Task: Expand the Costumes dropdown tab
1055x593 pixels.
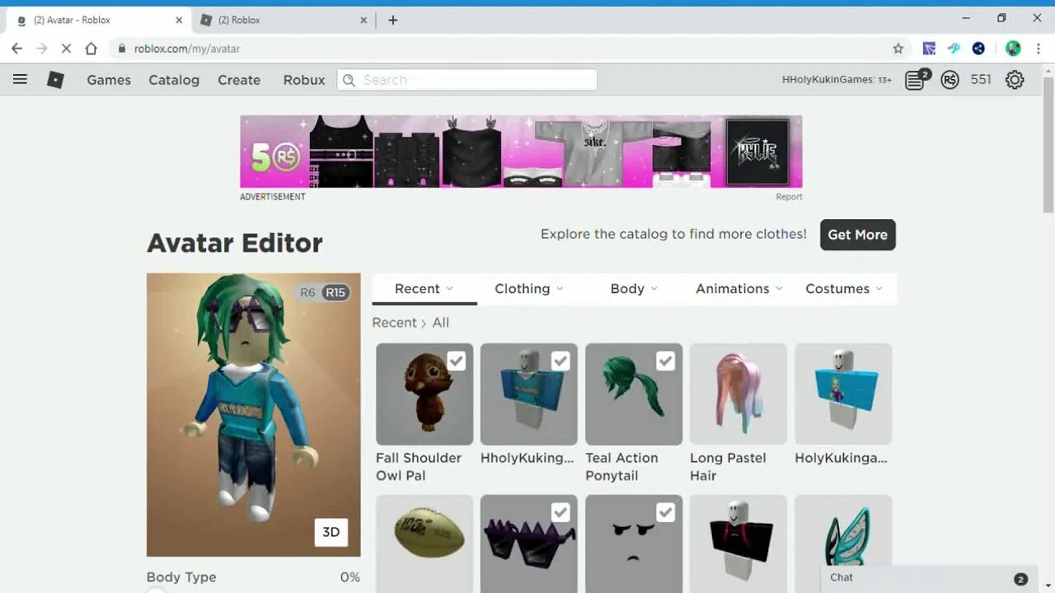Action: click(844, 288)
